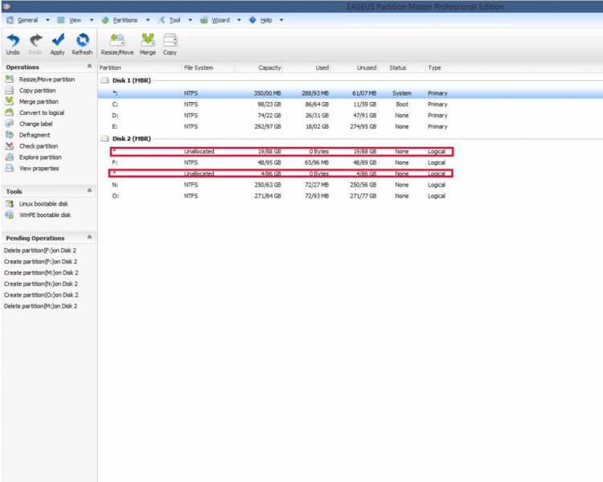This screenshot has height=482, width=603.
Task: Click the Undo toolbar icon
Action: coord(13,40)
